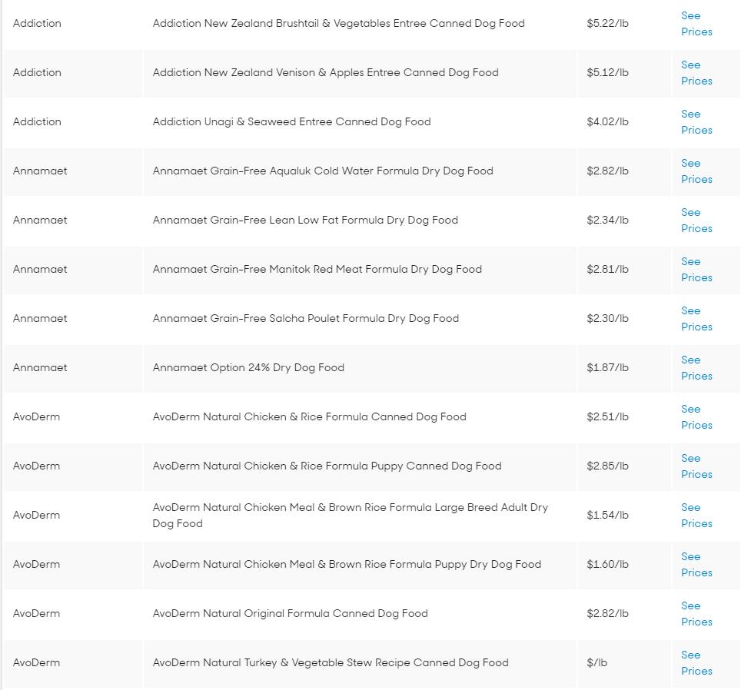Select AvoDerm Brown Rice Formula Puppy Dry text
Viewport: 741px width, 690px height.
pos(347,564)
